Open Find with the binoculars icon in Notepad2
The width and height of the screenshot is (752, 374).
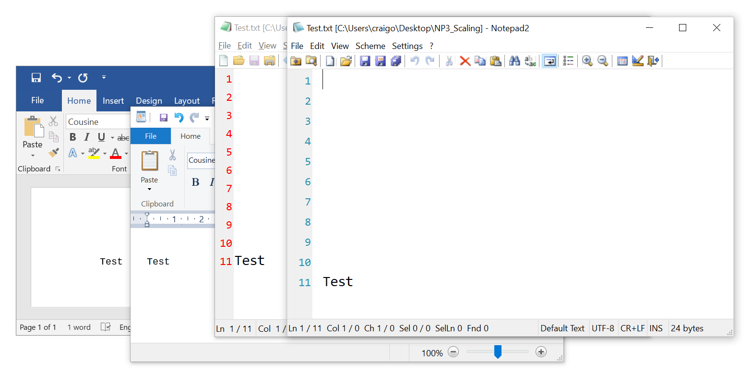click(x=514, y=61)
